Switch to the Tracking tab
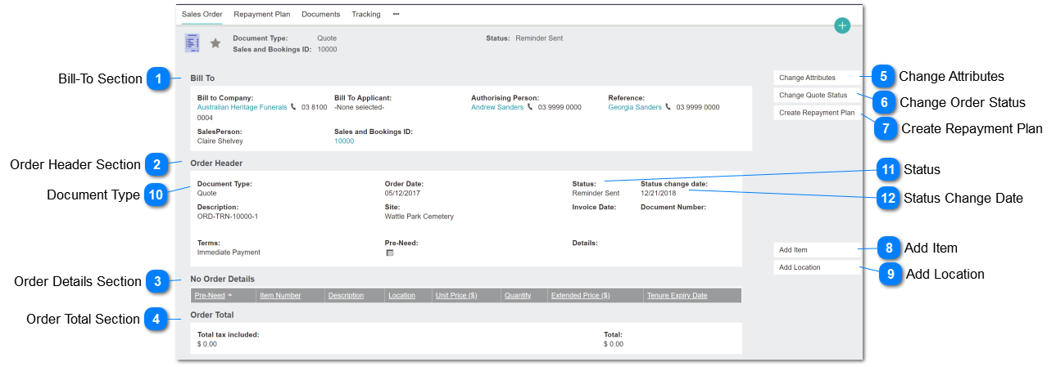This screenshot has width=1056, height=367. point(366,14)
